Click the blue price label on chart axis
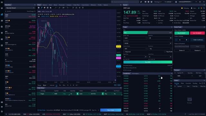Screen dimensions: 206x116 click(x=118, y=66)
